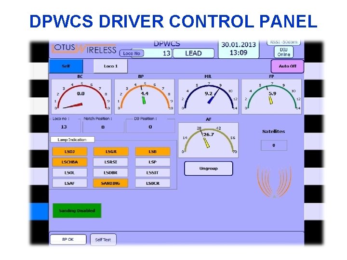Click the DIU Online status indicator

click(x=284, y=52)
